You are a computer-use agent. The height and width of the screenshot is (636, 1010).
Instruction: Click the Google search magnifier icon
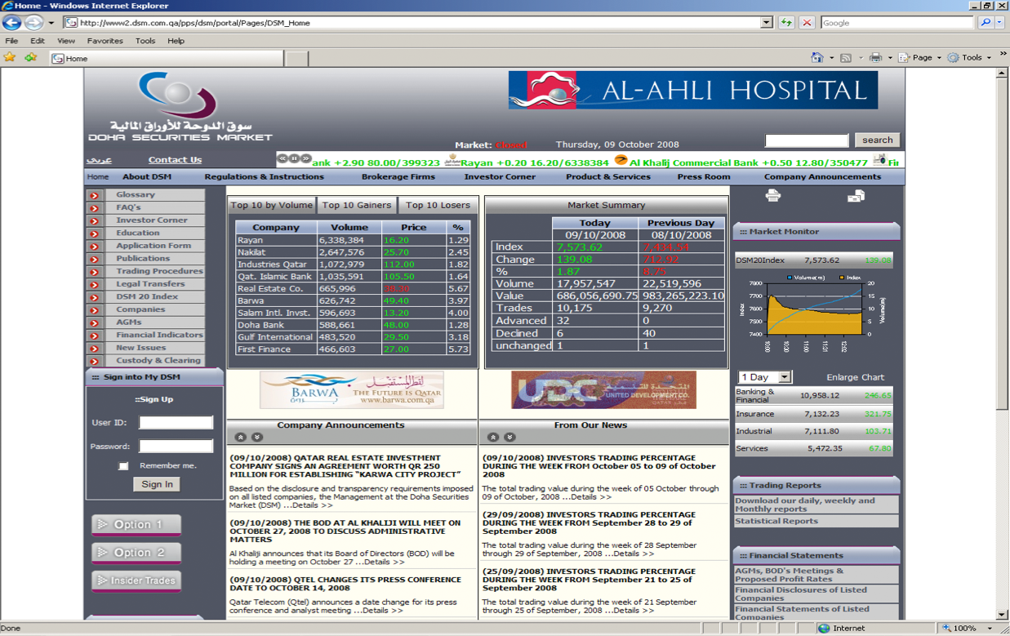tap(986, 23)
